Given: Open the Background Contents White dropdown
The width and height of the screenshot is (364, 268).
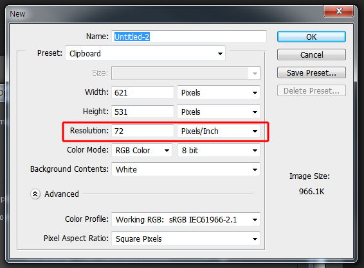Looking at the screenshot, I should [186, 169].
